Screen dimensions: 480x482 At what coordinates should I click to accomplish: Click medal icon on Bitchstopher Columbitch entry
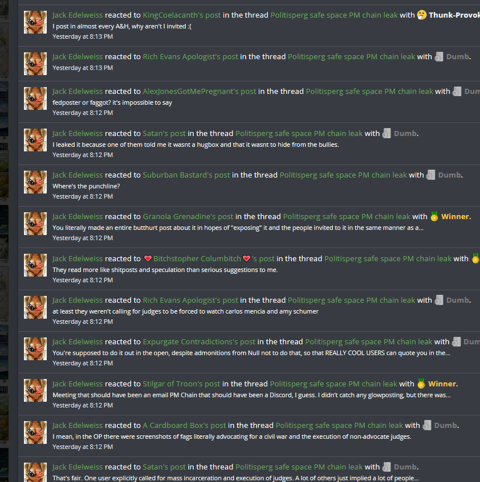click(x=475, y=258)
